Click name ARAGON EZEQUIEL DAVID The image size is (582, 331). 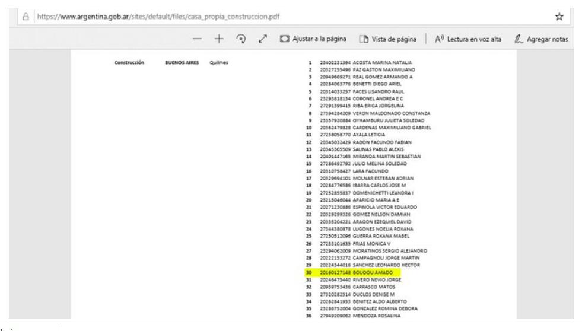click(x=382, y=222)
